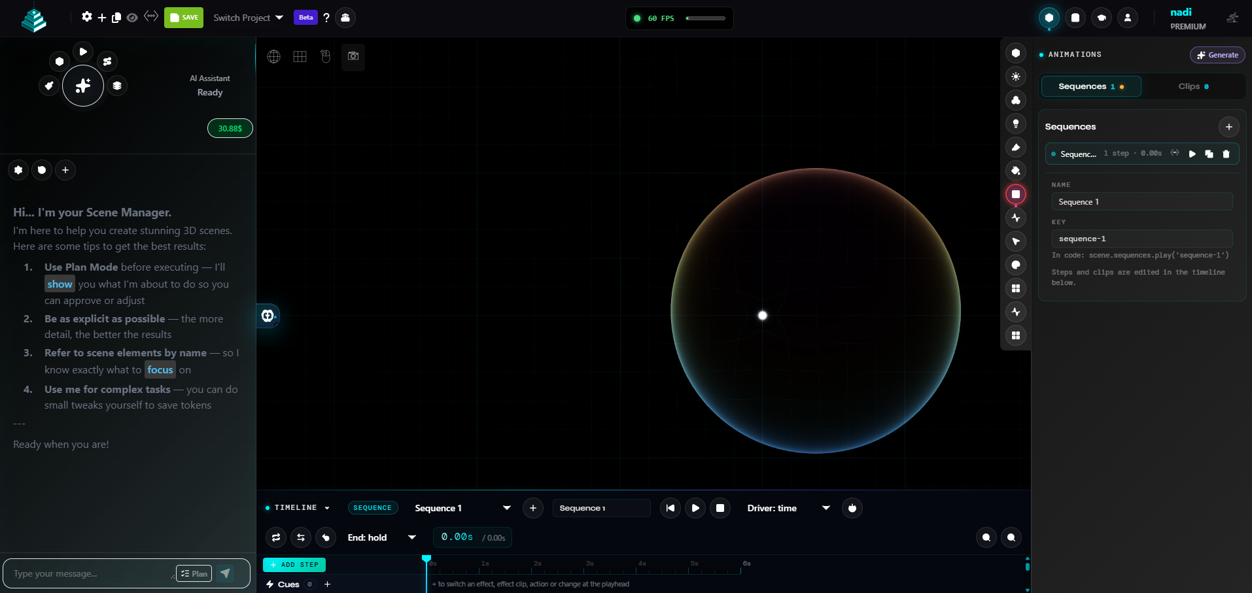Switch to the Sequences tab
Image resolution: width=1252 pixels, height=593 pixels.
[x=1091, y=86]
